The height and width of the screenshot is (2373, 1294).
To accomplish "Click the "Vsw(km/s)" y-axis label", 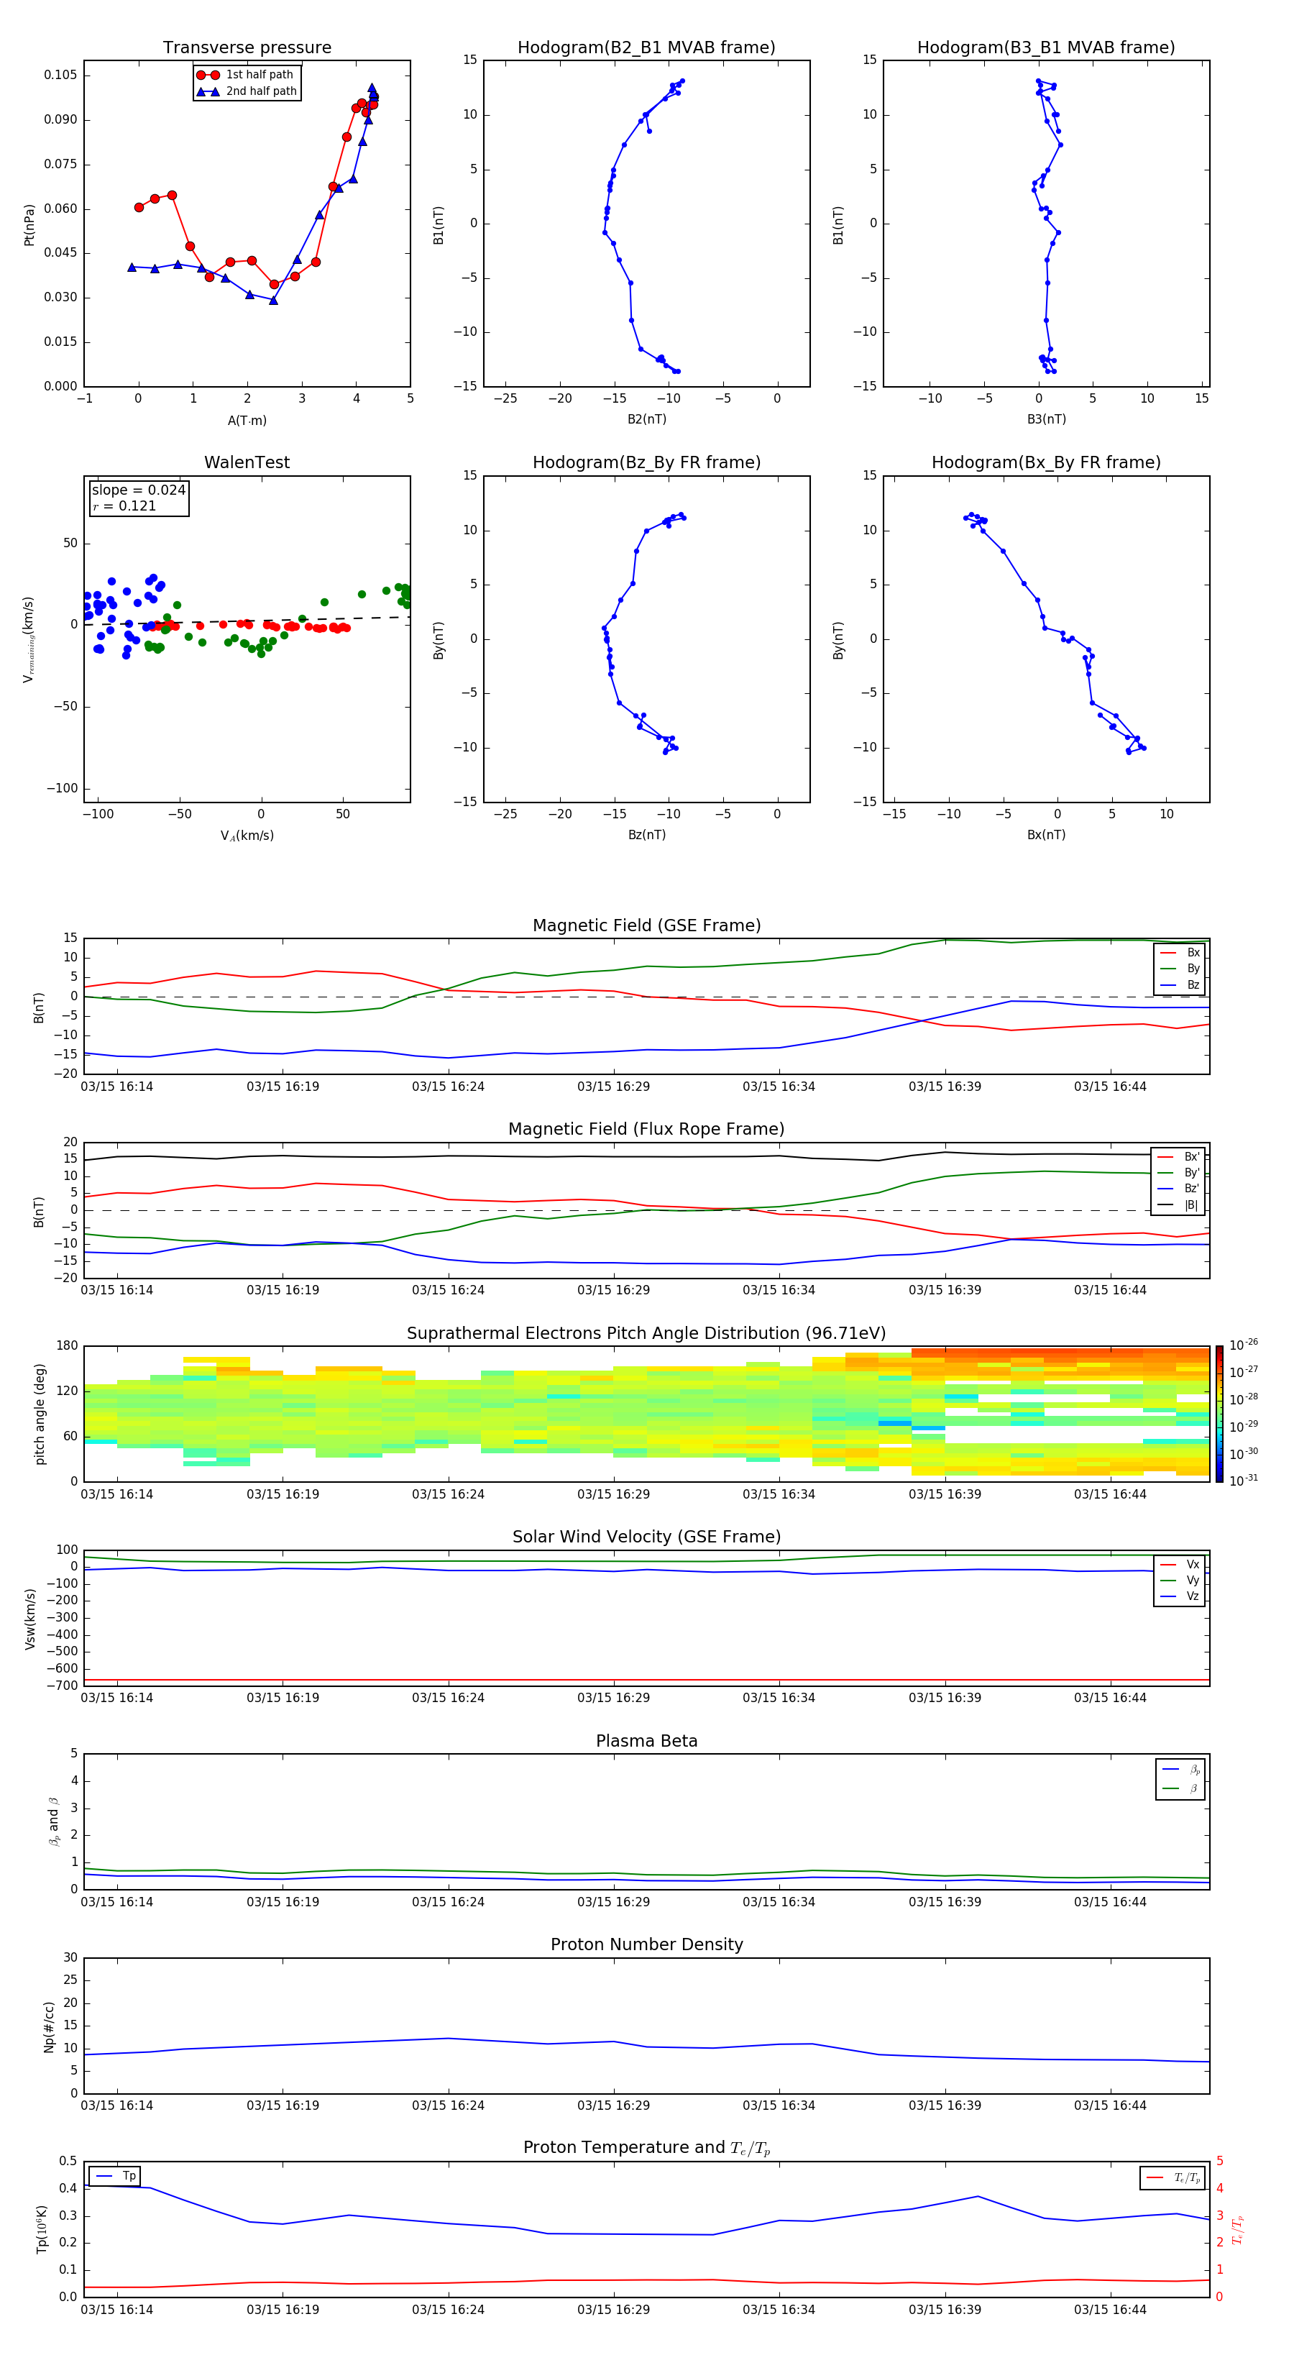I will pos(29,1619).
